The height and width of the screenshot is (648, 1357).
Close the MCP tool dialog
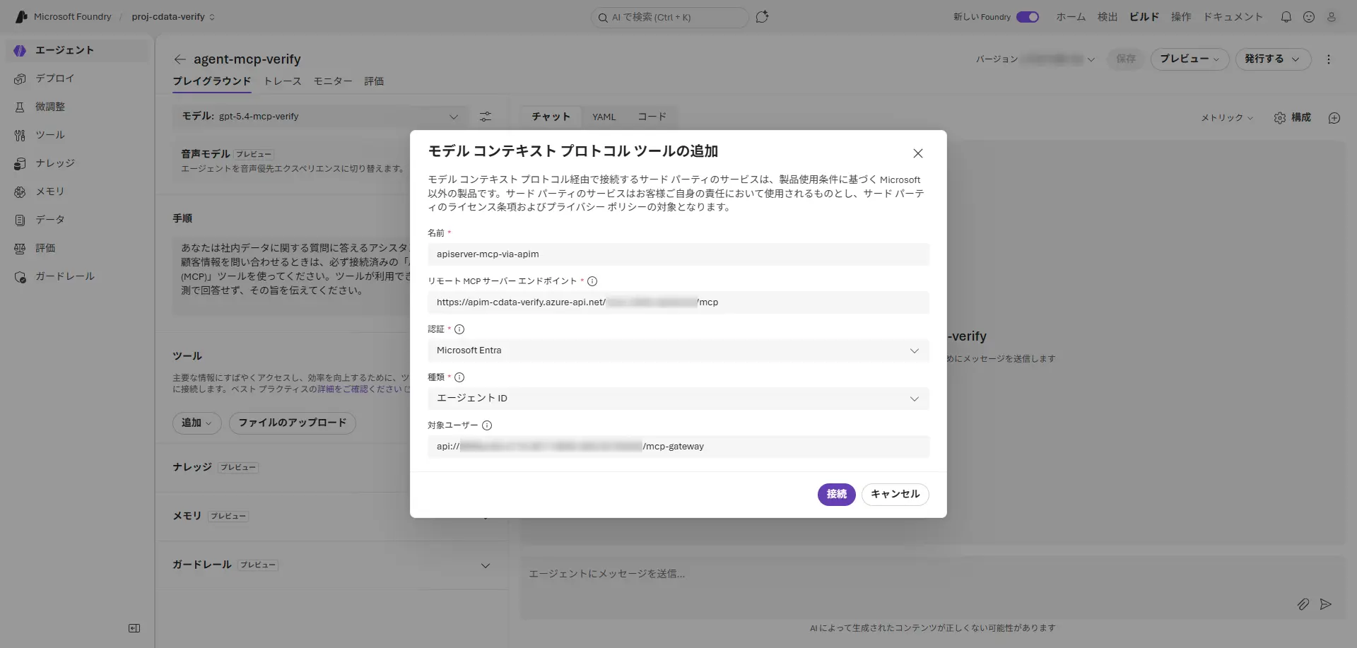point(918,153)
